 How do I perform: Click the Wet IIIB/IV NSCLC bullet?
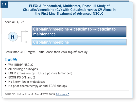[21, 65]
